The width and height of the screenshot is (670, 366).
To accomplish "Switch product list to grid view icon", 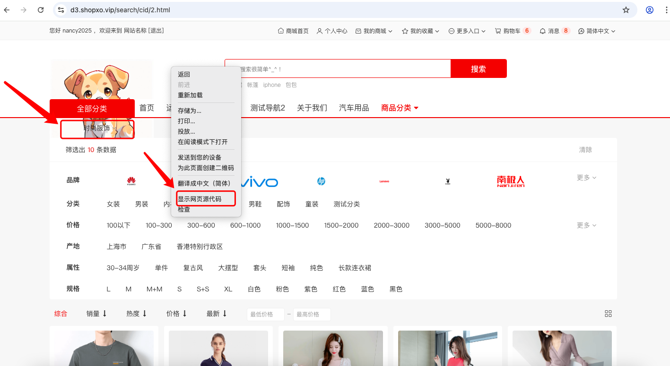I will 609,314.
